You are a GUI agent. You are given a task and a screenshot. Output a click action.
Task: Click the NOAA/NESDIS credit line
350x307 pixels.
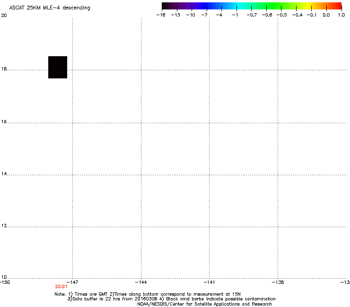(204, 304)
